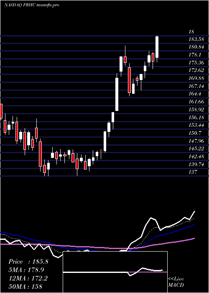Click the 142.48 price level
This screenshot has width=209, height=293.
[196, 157]
